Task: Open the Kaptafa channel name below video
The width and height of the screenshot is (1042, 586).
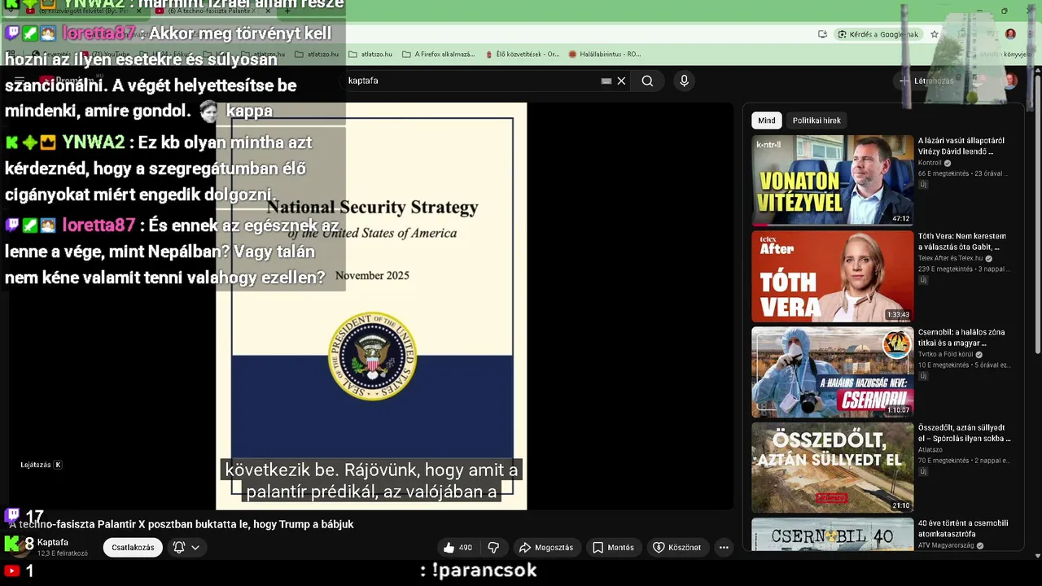Action: pos(53,543)
